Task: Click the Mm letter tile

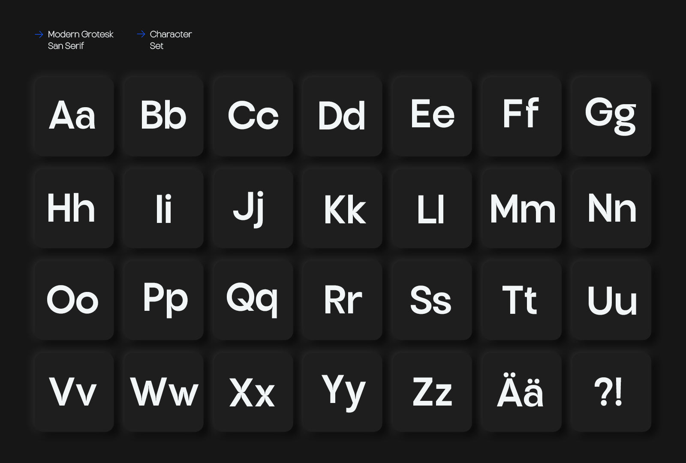Action: (521, 208)
